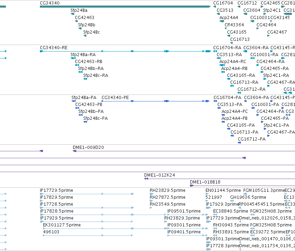Click the CG43165-RA transcript label
This screenshot has width=295, height=251.
click(241, 75)
